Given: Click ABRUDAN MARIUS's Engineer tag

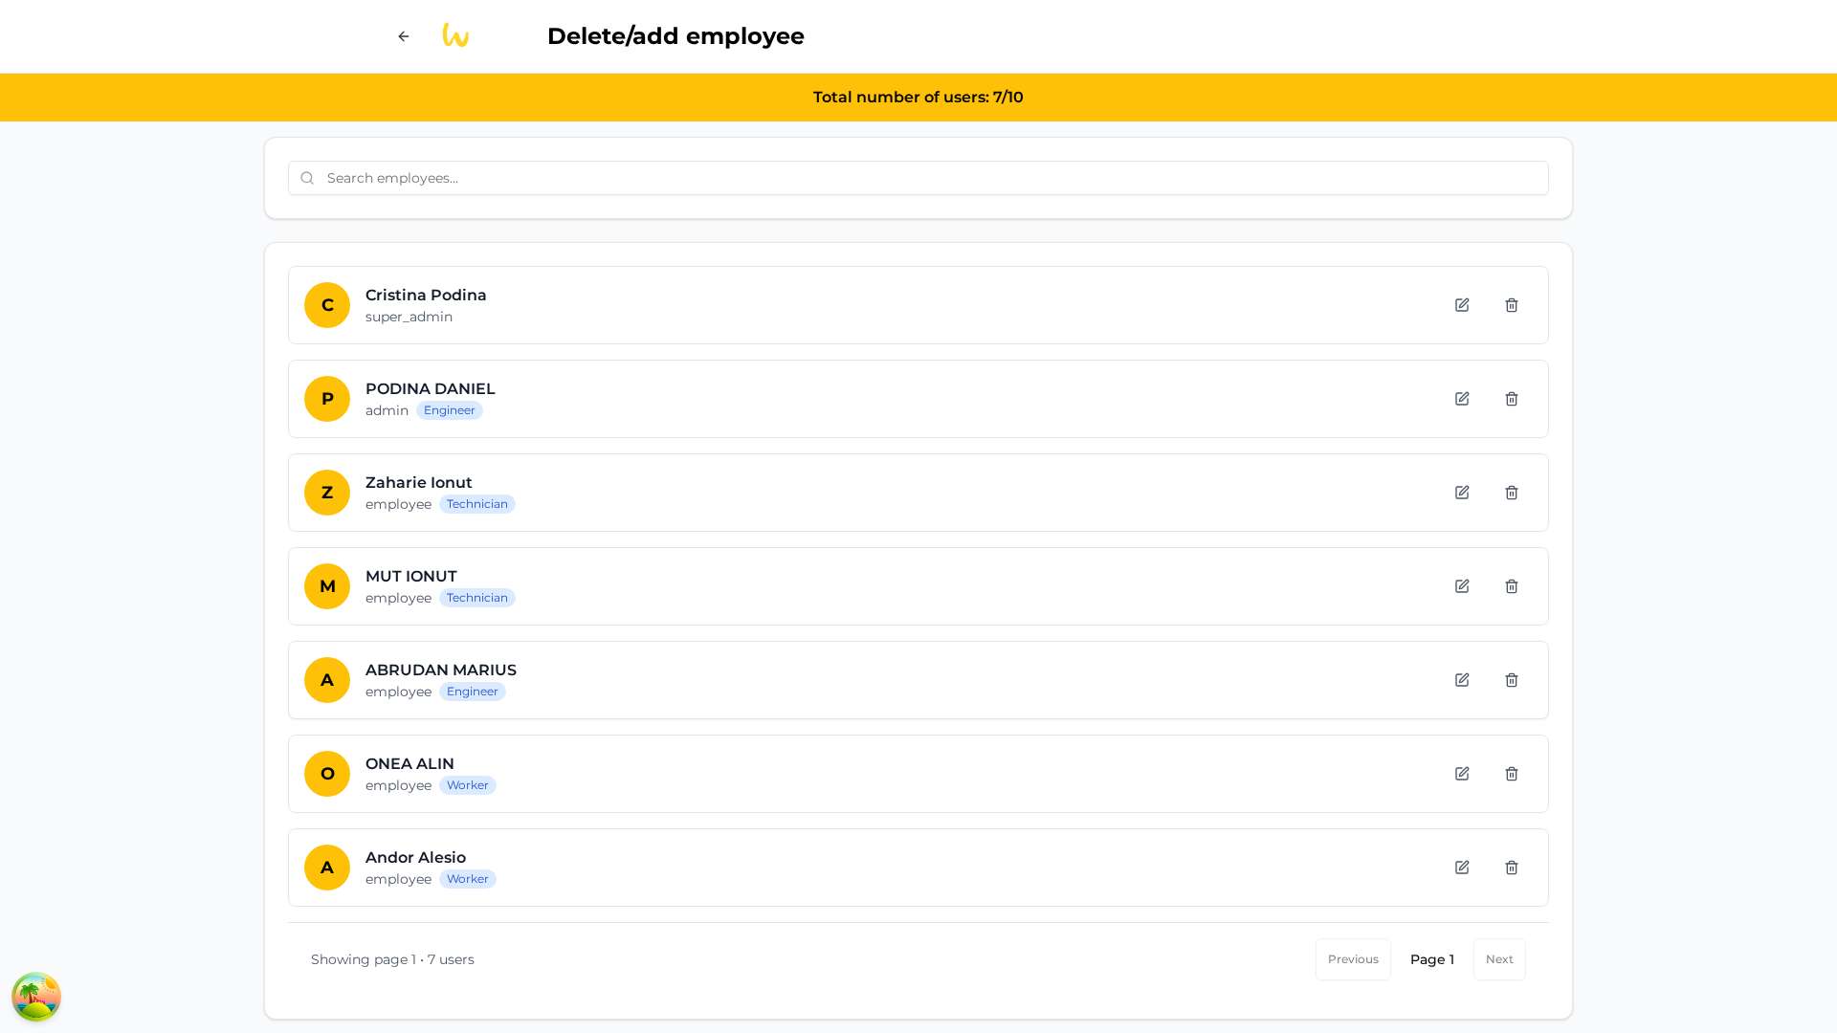Looking at the screenshot, I should tap(473, 692).
